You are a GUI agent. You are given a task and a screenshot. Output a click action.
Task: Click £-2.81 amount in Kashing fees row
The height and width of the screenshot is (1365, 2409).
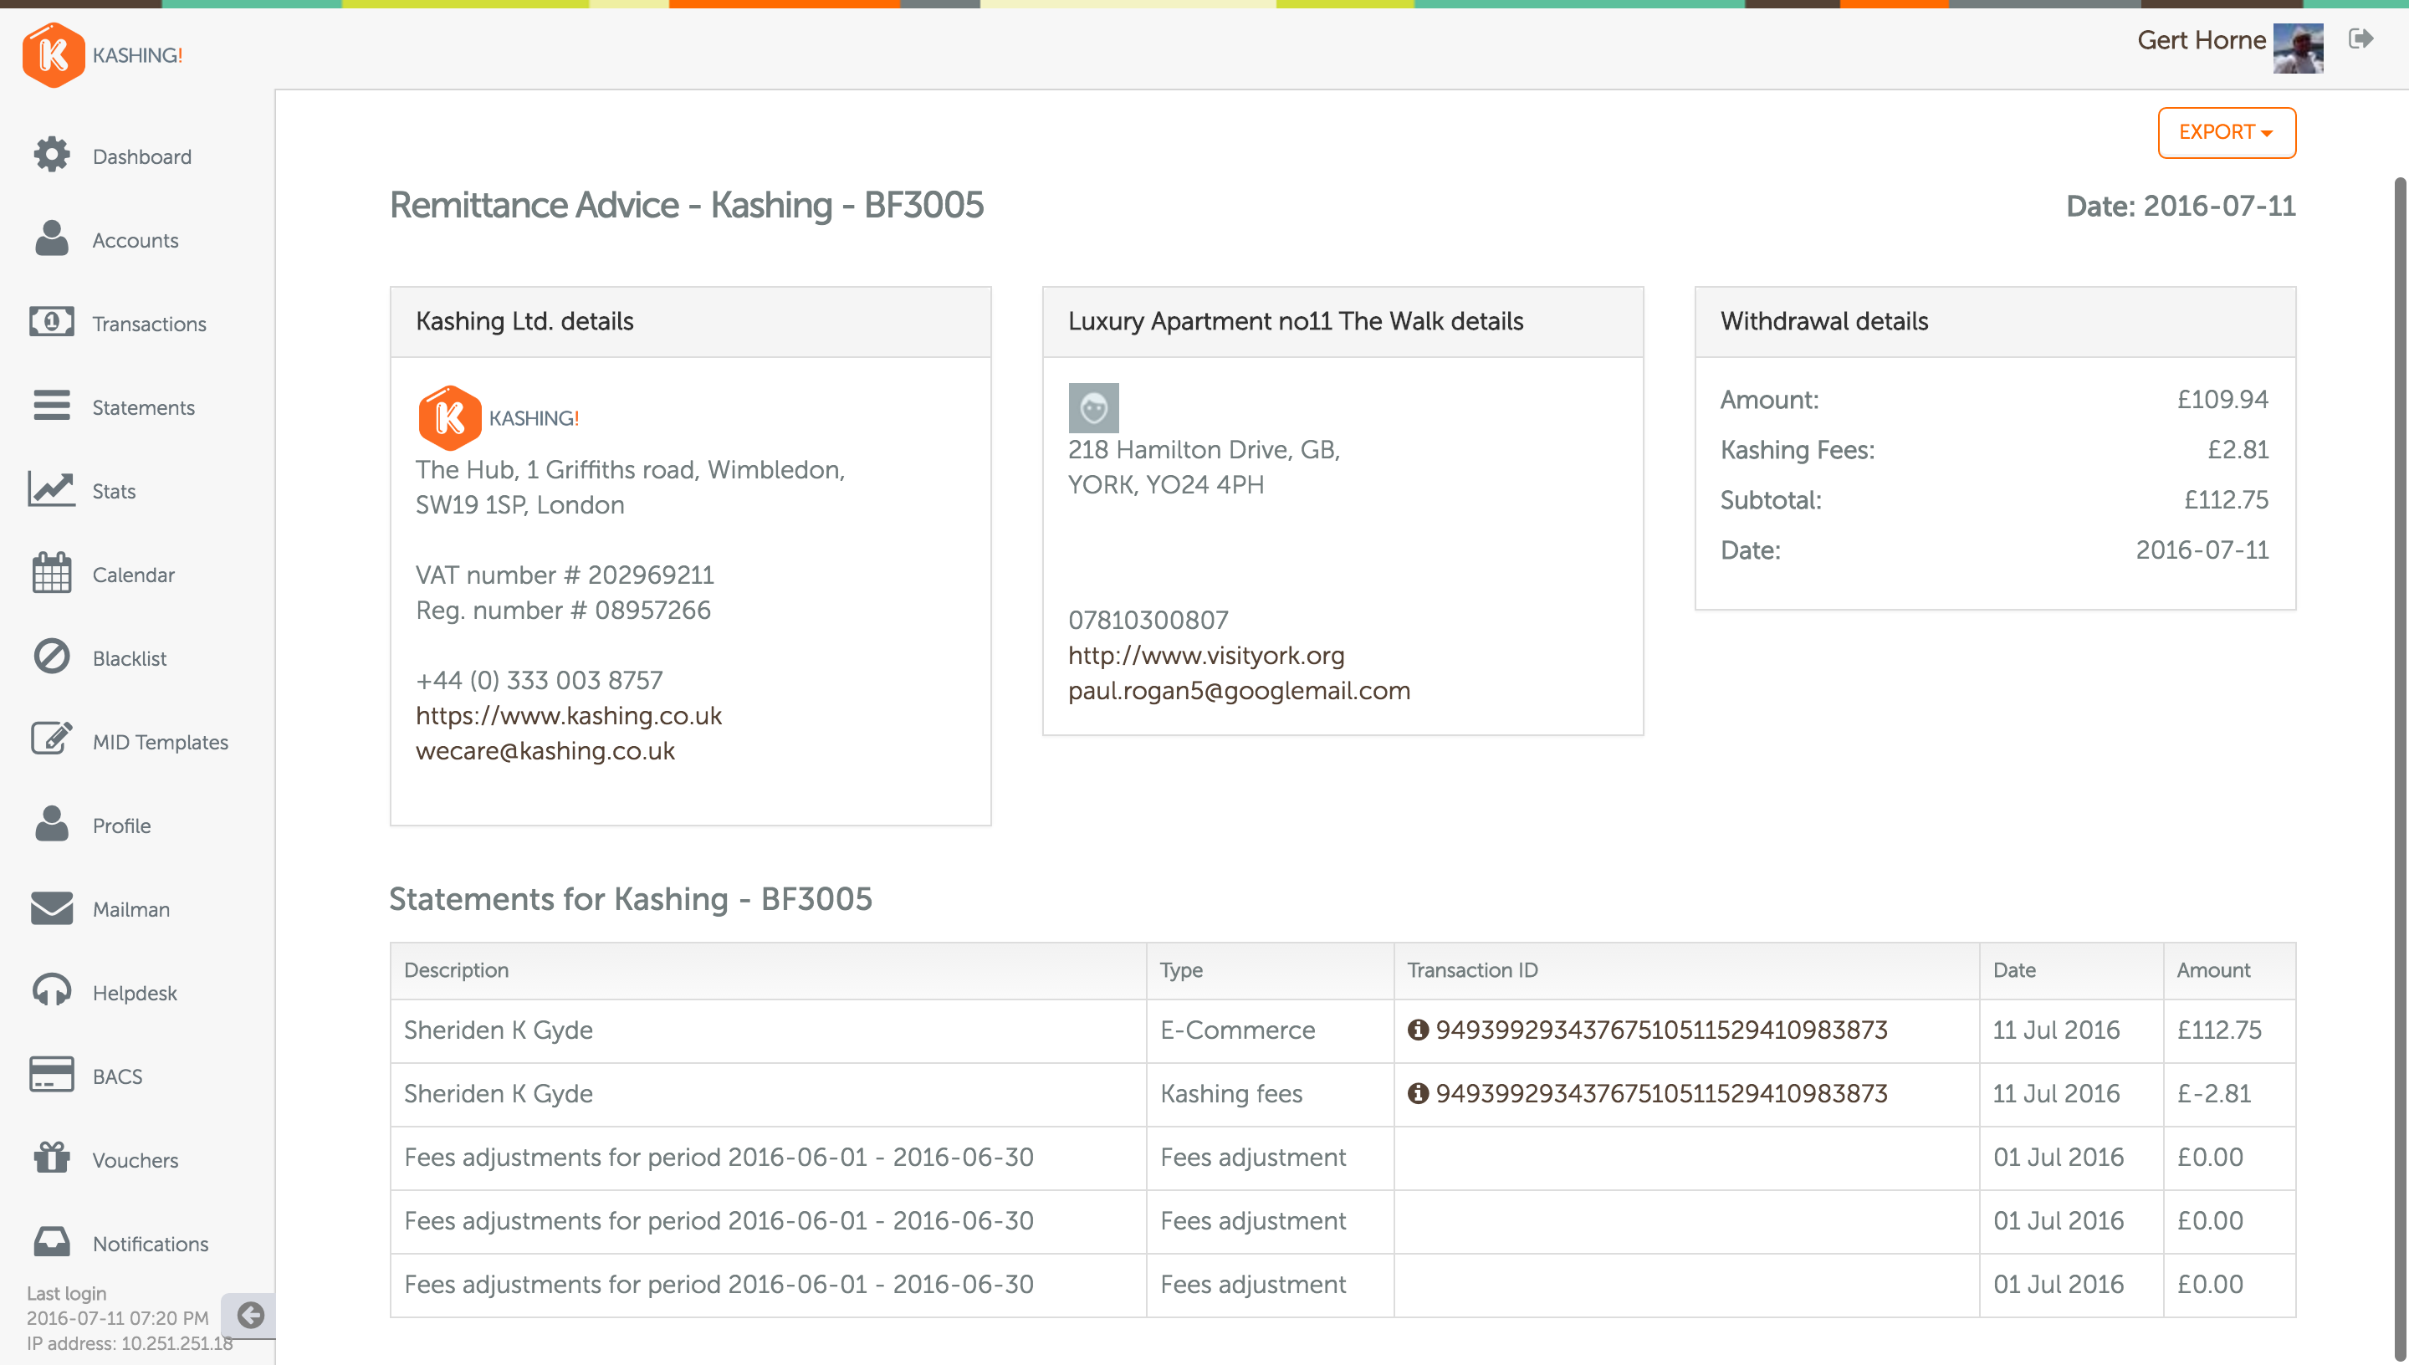(x=2213, y=1094)
